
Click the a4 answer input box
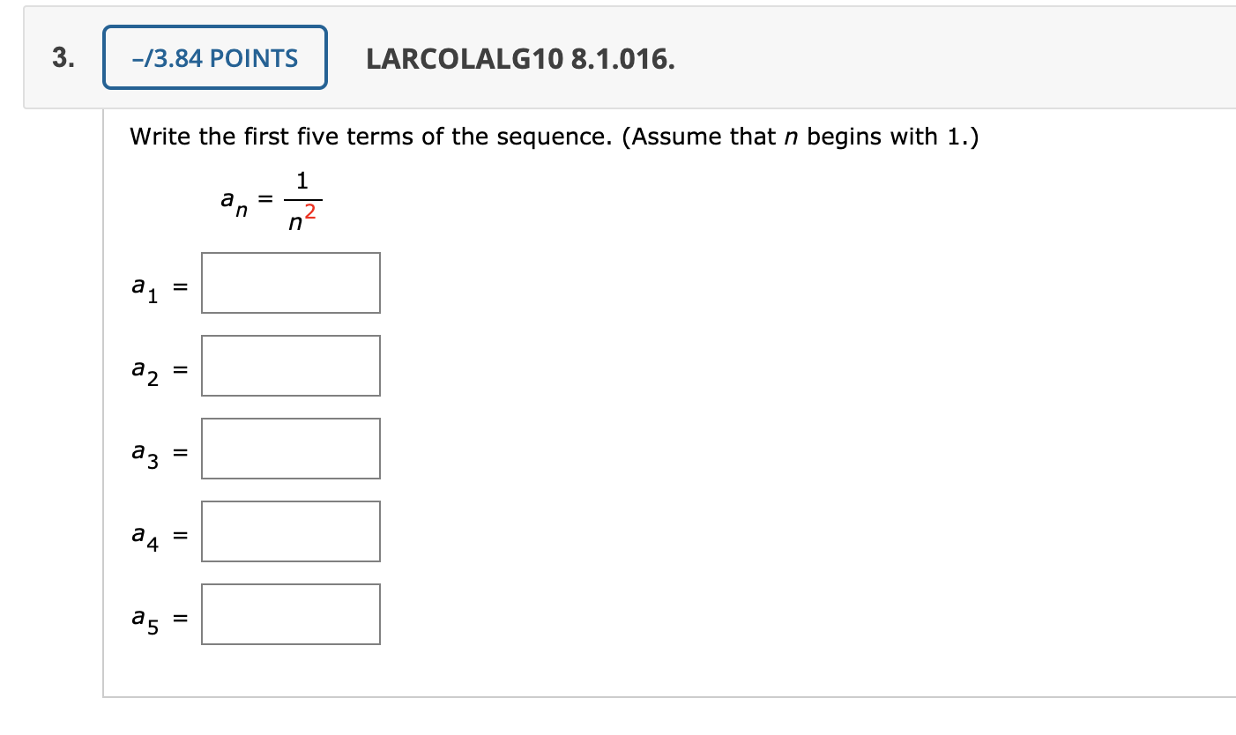[290, 531]
